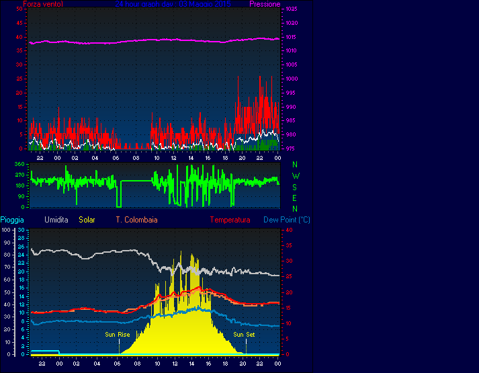Click the 'Sun Rise' marker label
479x373 pixels.
pos(118,335)
